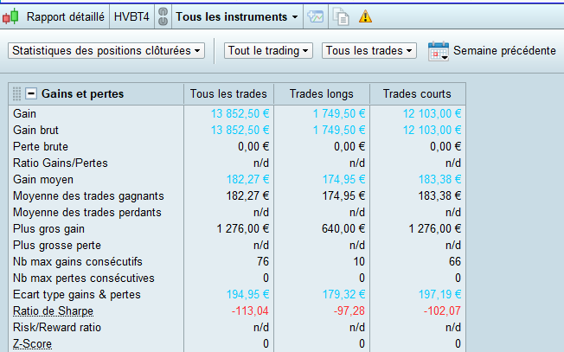564x352 pixels.
Task: Click the 66 consecutive gains value for Trades courts
Action: [x=455, y=262]
